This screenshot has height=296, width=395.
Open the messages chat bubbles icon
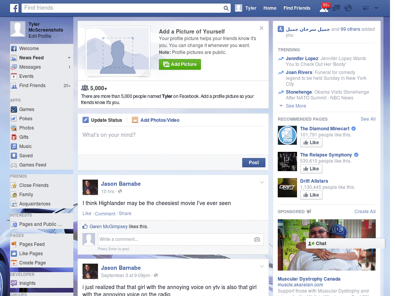click(x=336, y=8)
